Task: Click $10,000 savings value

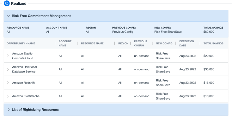Action: [x=209, y=96]
